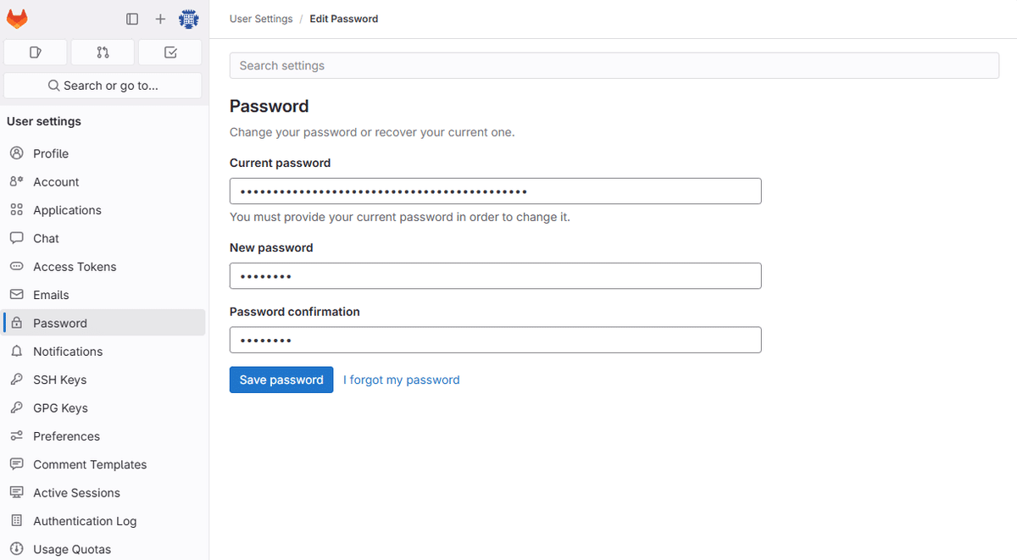Focus the New password field
1017x560 pixels.
pyautogui.click(x=495, y=275)
